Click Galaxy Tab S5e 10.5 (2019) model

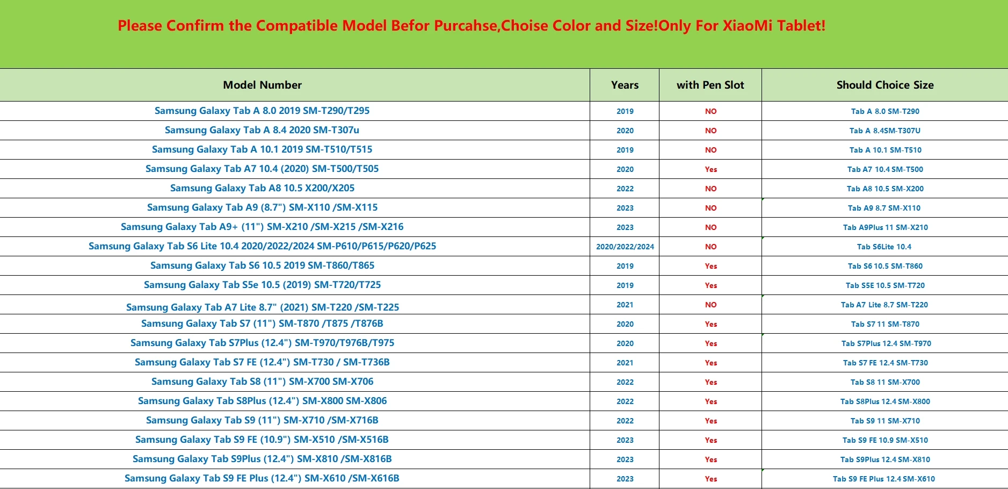(262, 285)
